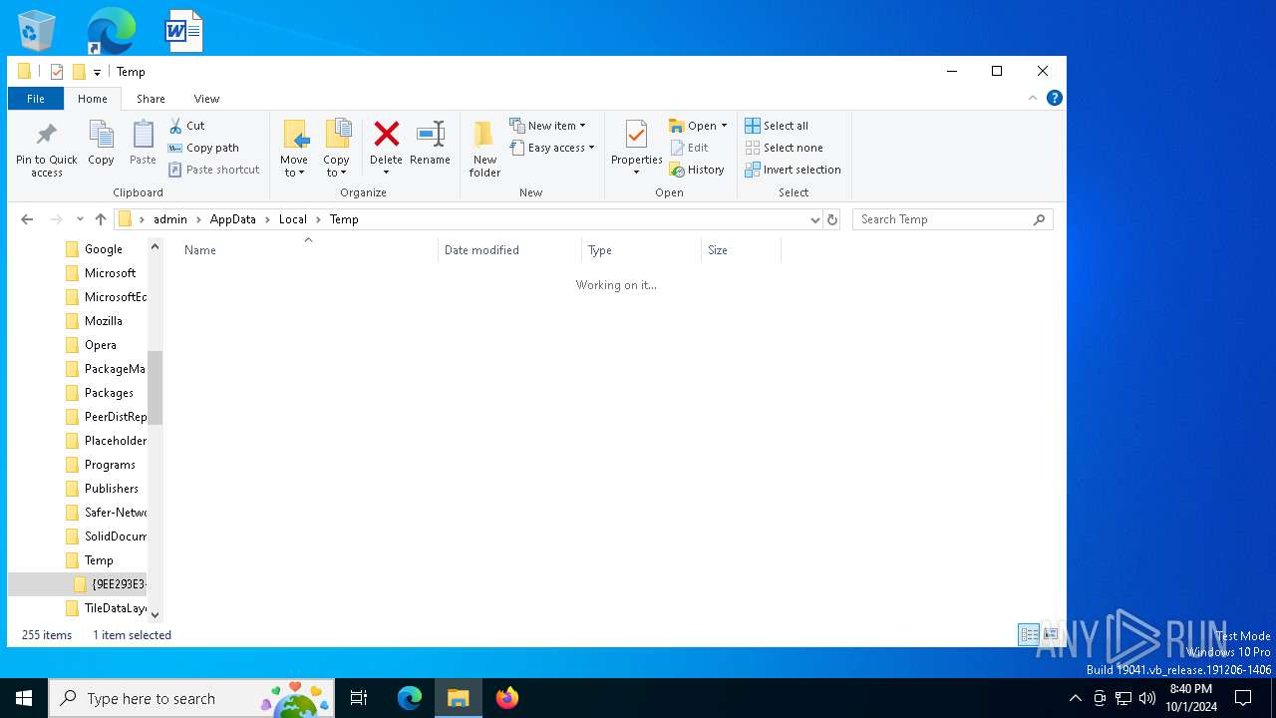Screen dimensions: 1276x718
Task: Open the Move to menu
Action: pyautogui.click(x=294, y=148)
